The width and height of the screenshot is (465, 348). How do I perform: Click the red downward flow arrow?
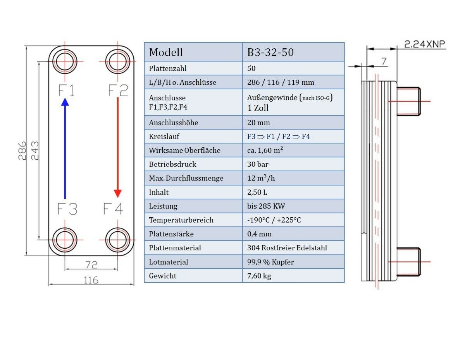[117, 147]
